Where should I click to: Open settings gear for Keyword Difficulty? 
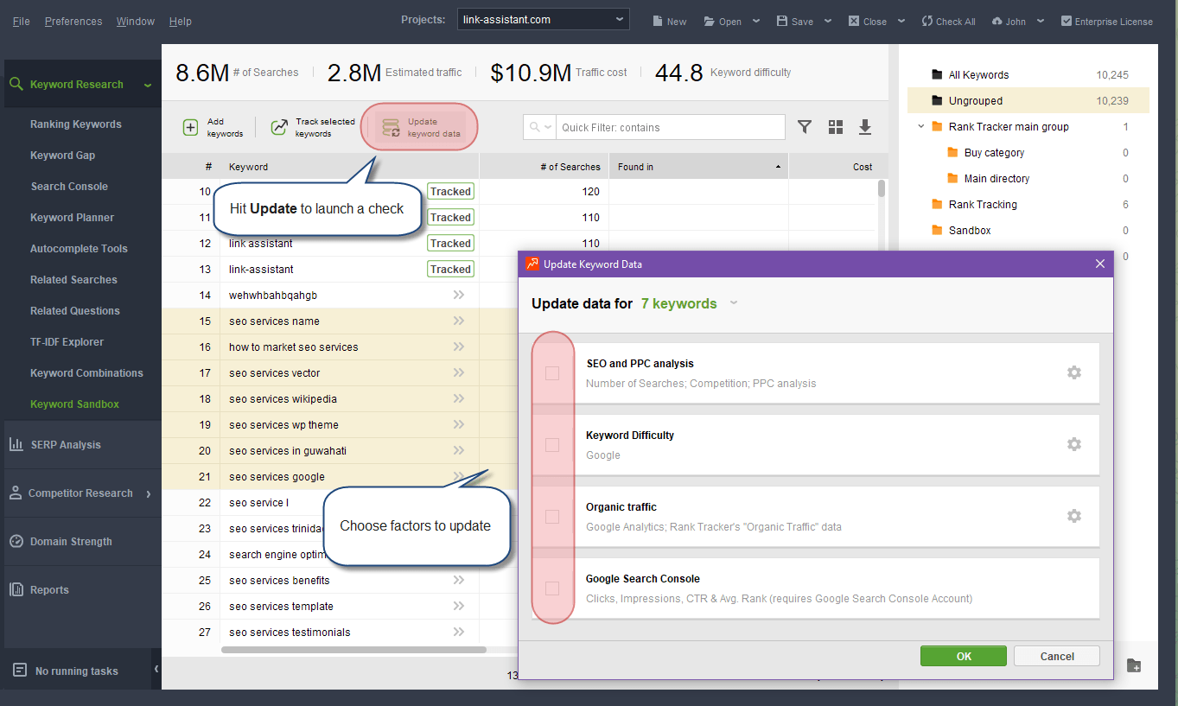click(x=1074, y=444)
